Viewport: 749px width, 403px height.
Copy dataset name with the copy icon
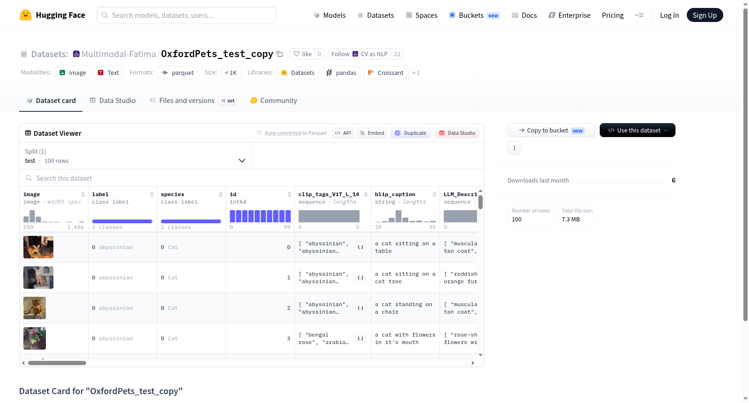[279, 54]
